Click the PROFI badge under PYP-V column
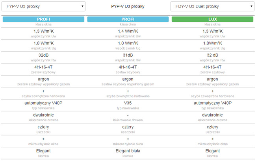Image resolution: width=256 pixels, height=161 pixels. pyautogui.click(x=128, y=19)
